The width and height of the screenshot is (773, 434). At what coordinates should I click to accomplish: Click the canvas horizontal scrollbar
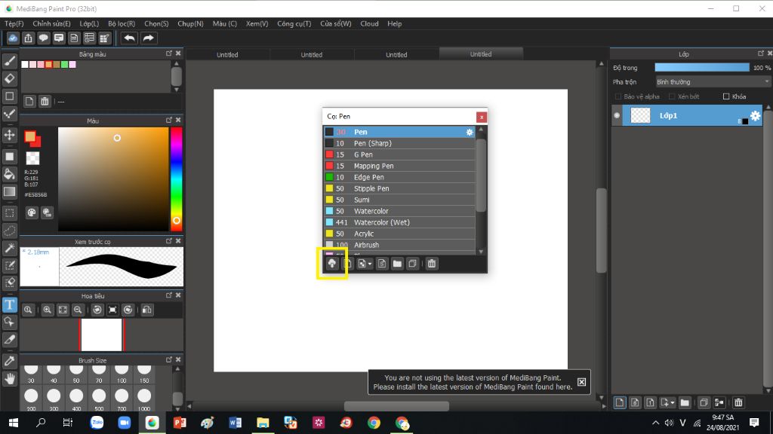pyautogui.click(x=396, y=406)
